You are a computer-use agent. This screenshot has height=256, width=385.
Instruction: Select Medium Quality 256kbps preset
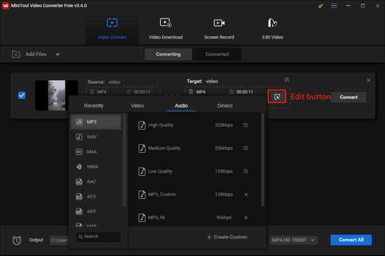pos(194,148)
